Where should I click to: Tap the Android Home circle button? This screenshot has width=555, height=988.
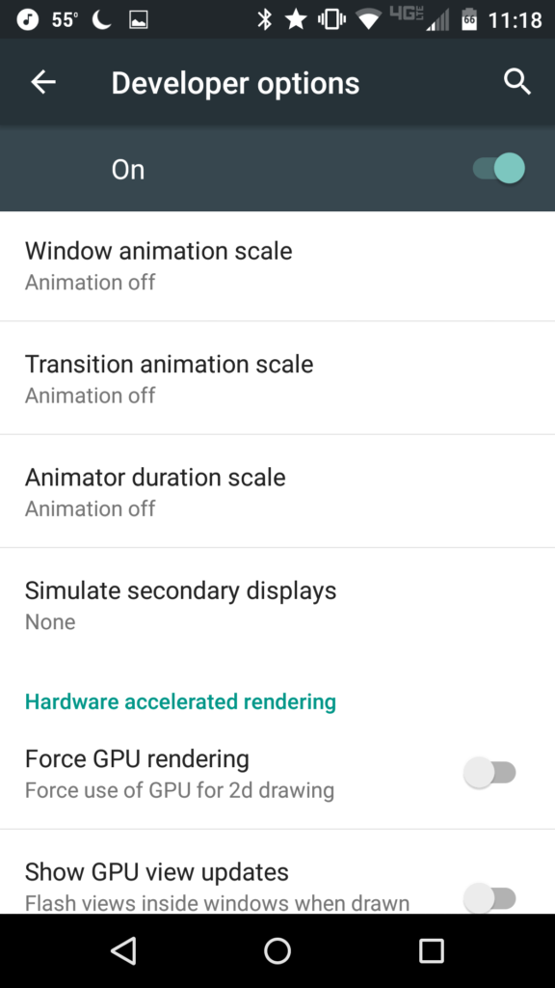277,950
